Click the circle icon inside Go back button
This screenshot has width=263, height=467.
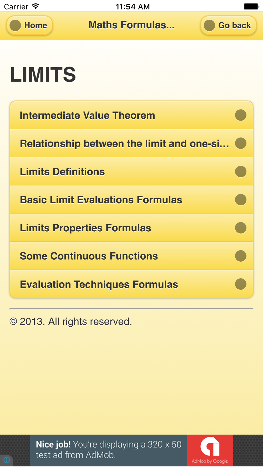(x=209, y=25)
